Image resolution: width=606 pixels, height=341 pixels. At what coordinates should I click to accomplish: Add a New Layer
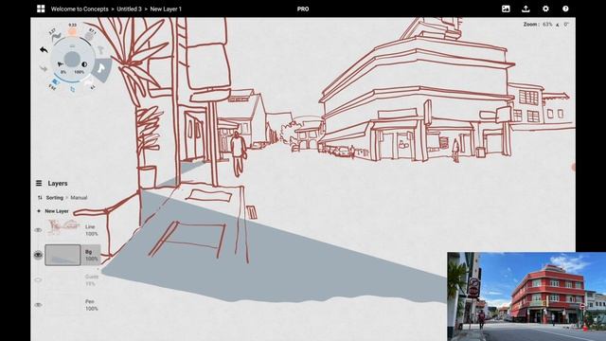pos(57,211)
